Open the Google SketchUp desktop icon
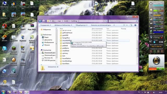 tap(32, 5)
